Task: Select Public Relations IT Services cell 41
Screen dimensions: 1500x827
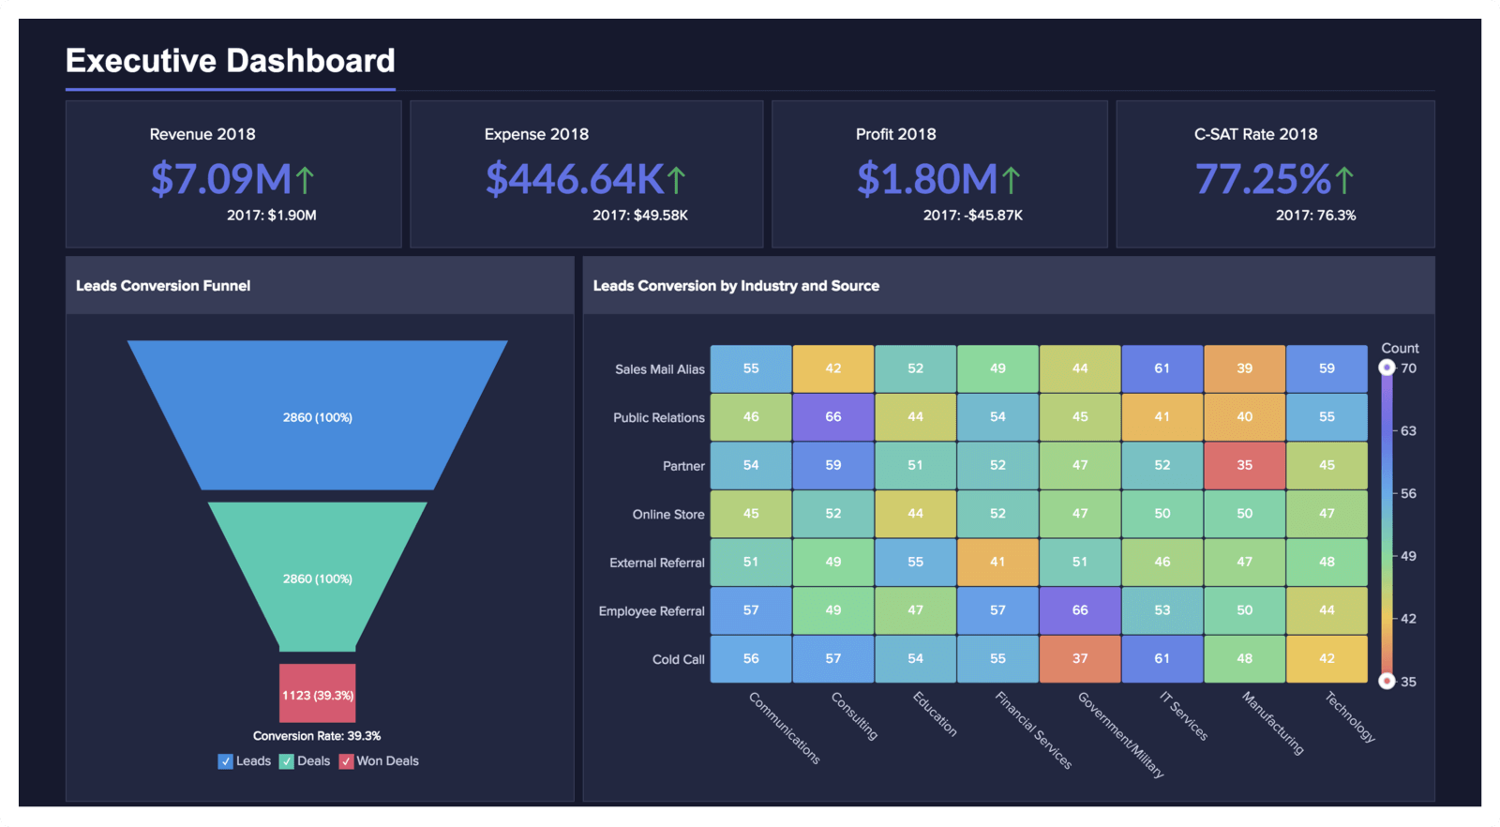Action: point(1162,417)
